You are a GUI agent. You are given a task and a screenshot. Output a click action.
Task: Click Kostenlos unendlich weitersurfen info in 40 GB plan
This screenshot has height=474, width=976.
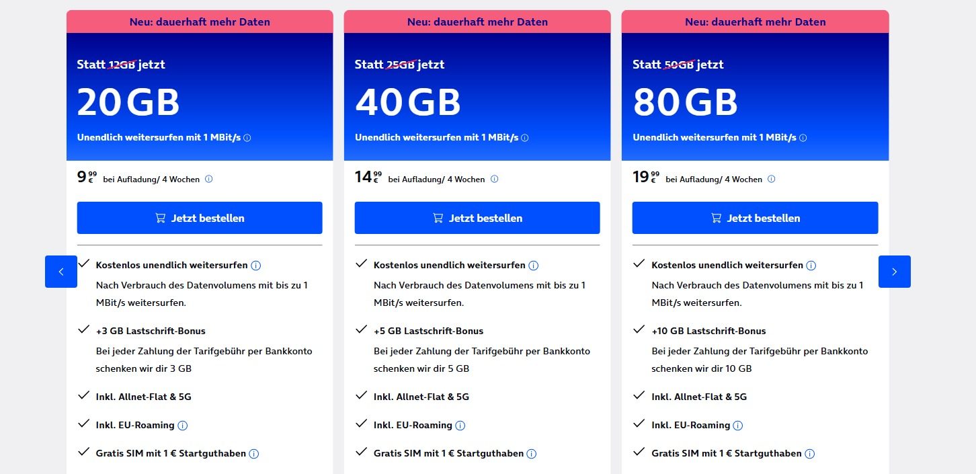[x=534, y=266]
